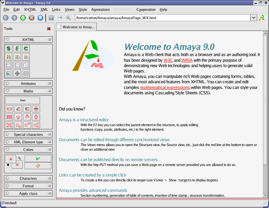Follow the W3C link
This screenshot has height=208, width=269.
pyautogui.click(x=168, y=60)
